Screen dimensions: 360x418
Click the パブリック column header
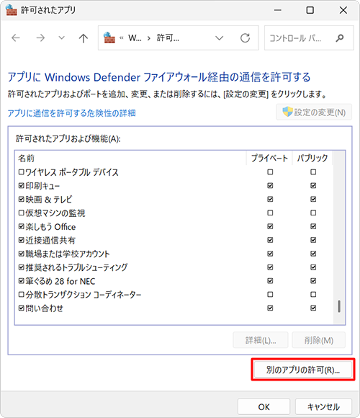312,158
